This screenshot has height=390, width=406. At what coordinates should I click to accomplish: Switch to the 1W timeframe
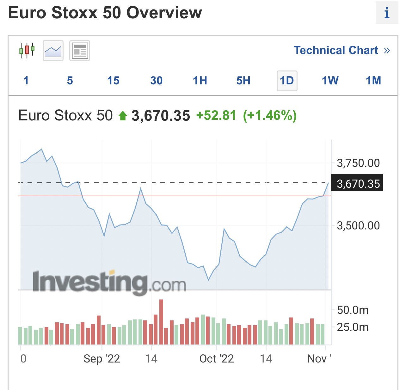(330, 81)
